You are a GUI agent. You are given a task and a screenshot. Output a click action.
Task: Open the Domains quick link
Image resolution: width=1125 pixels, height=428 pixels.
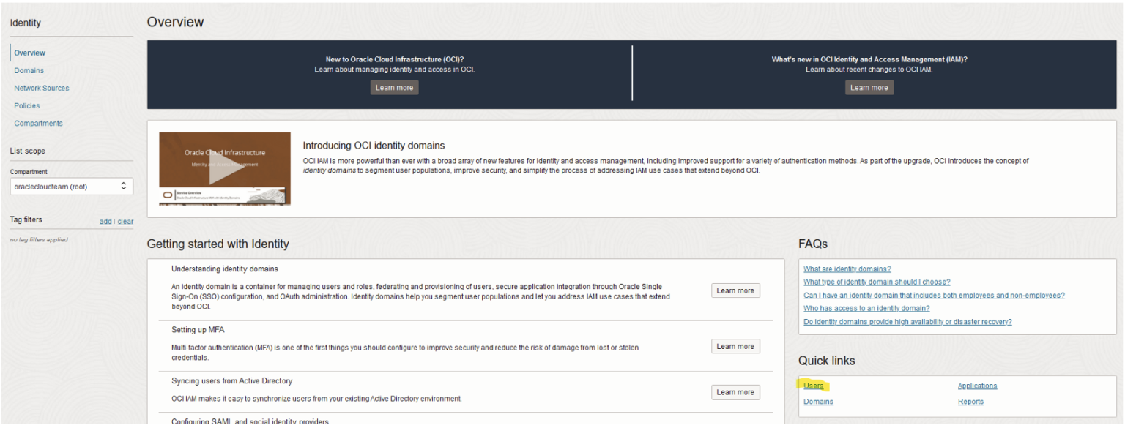(818, 401)
